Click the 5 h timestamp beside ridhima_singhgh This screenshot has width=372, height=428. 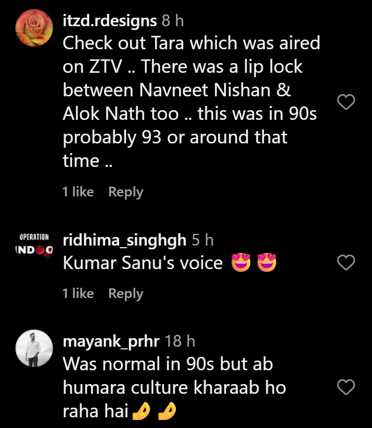[203, 240]
